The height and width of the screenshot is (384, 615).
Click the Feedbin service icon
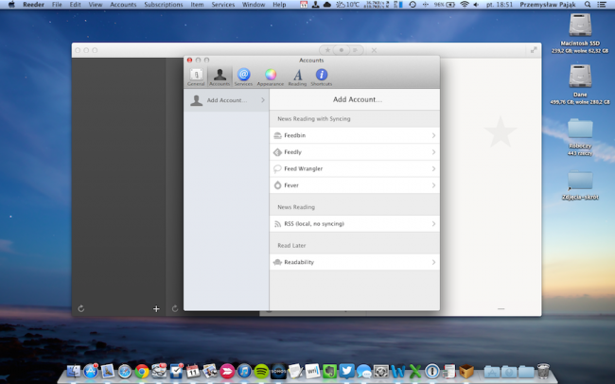click(277, 135)
